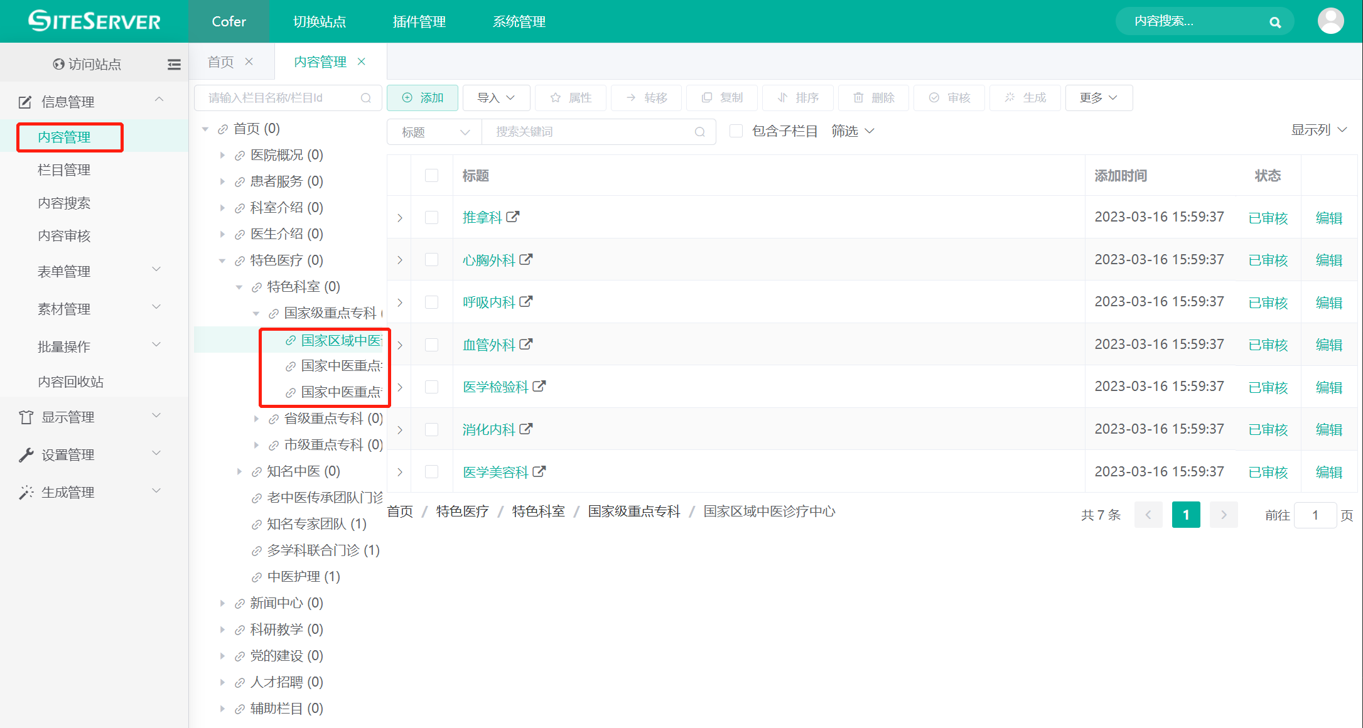The height and width of the screenshot is (728, 1363).
Task: Open the 消化内科 title link
Action: point(488,429)
